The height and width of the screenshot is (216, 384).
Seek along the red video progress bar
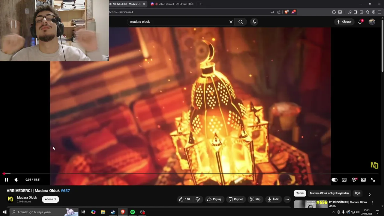pyautogui.click(x=191, y=173)
